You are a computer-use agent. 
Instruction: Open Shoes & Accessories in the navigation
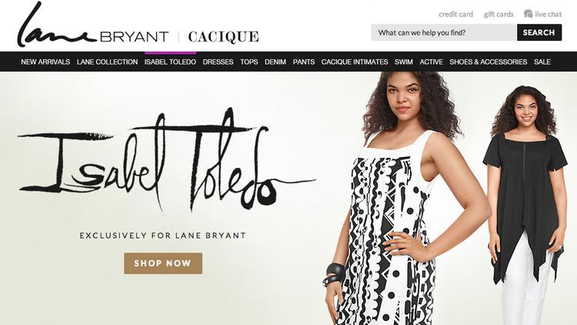pos(489,62)
